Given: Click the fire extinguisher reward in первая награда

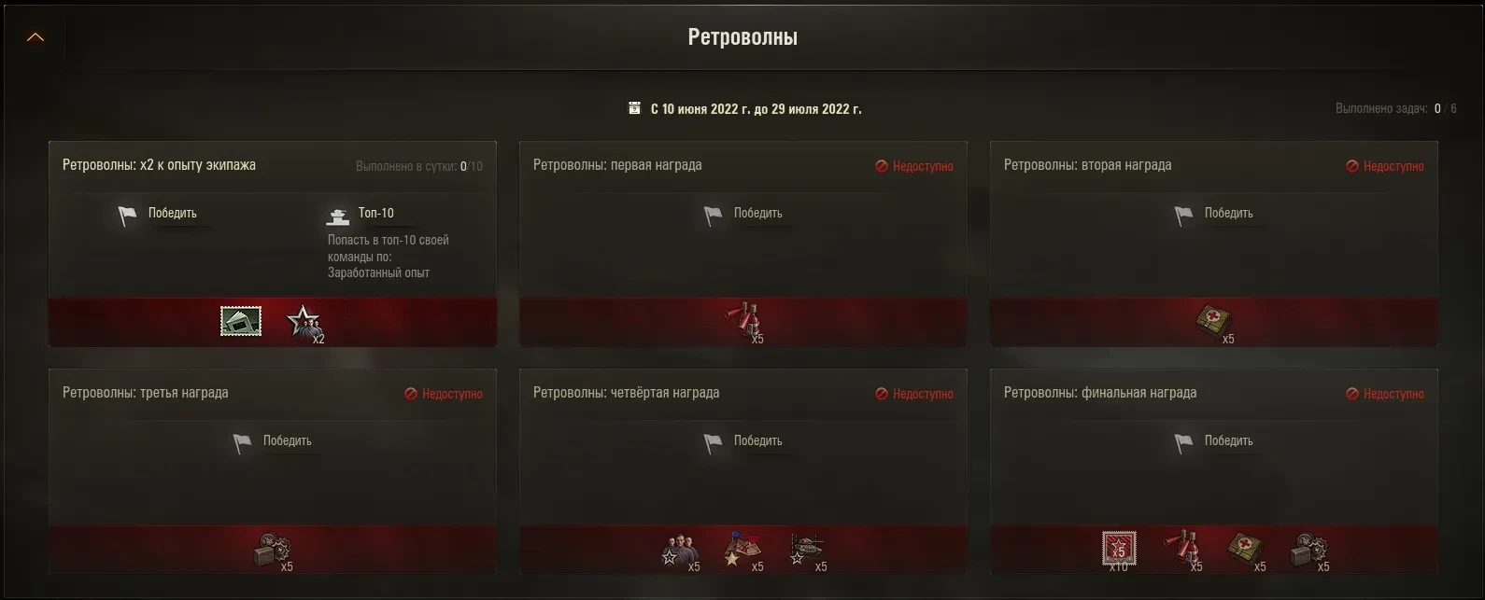Looking at the screenshot, I should [743, 320].
